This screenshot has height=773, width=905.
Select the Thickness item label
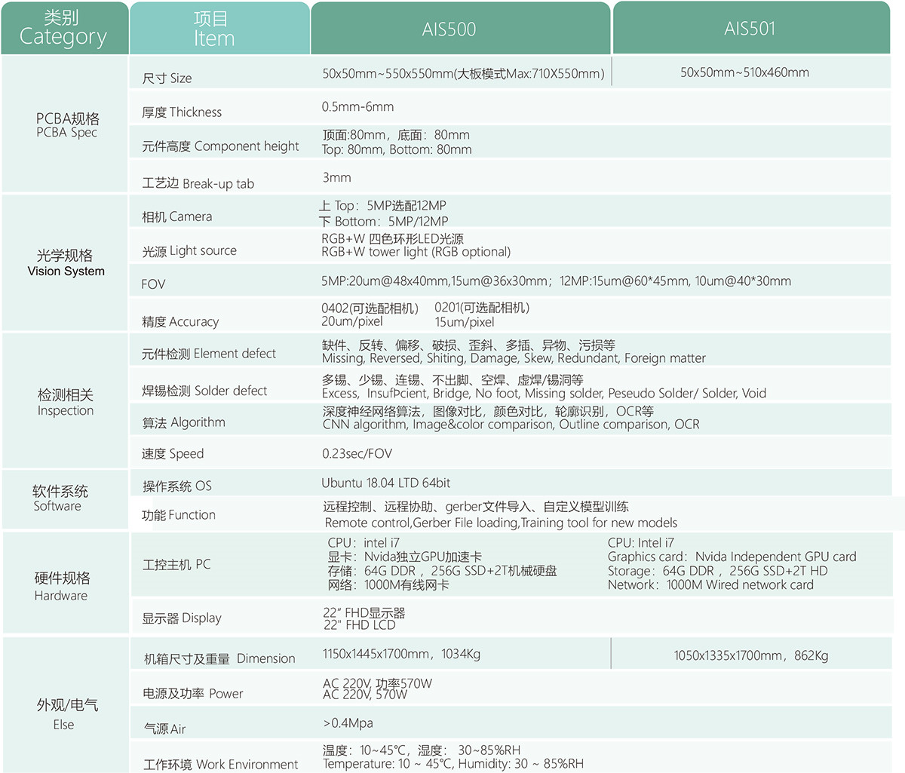(182, 112)
